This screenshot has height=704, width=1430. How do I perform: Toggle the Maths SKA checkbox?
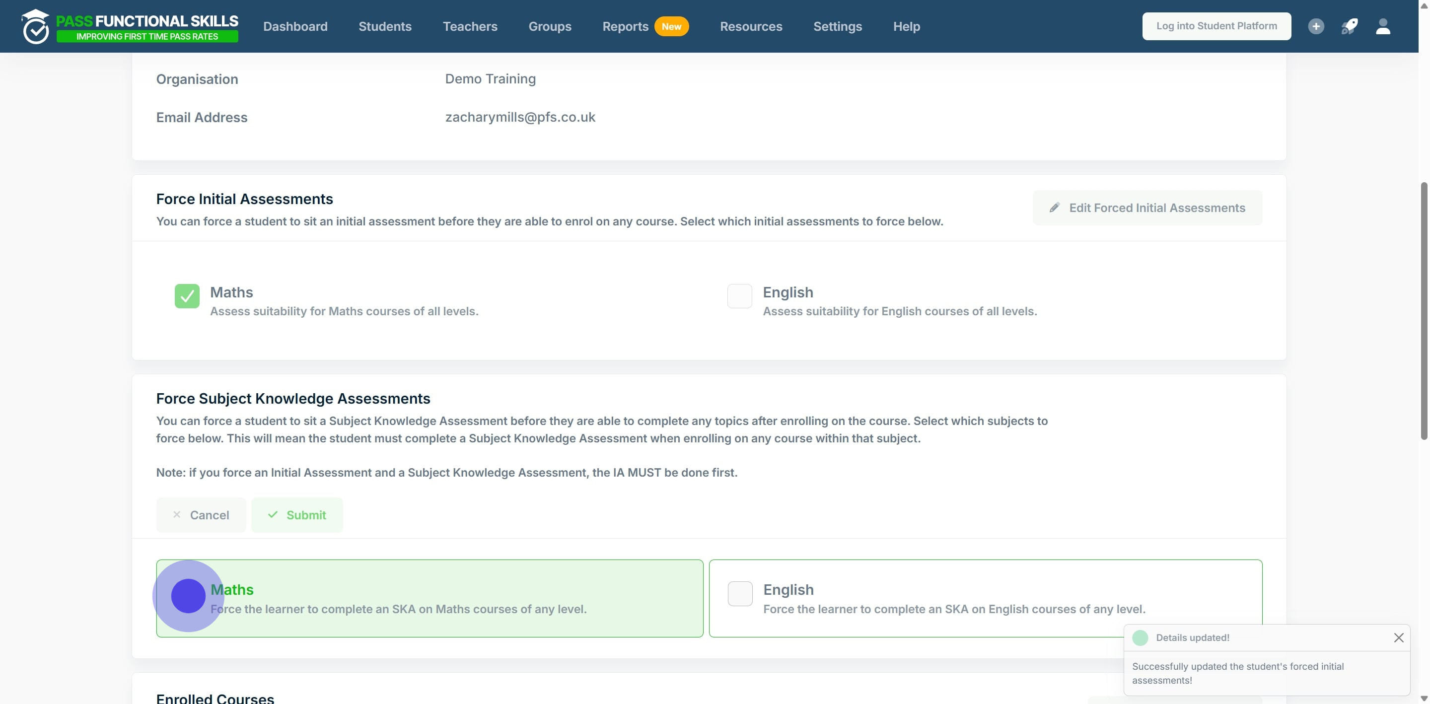pos(188,595)
